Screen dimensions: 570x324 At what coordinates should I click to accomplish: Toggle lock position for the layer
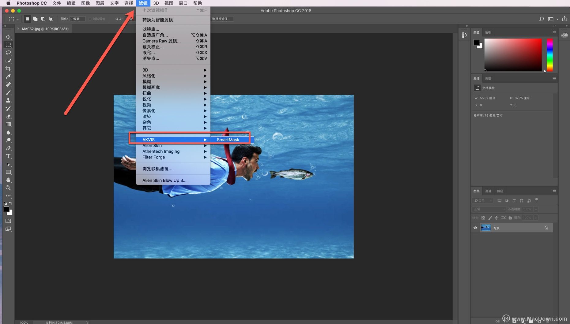(496, 218)
